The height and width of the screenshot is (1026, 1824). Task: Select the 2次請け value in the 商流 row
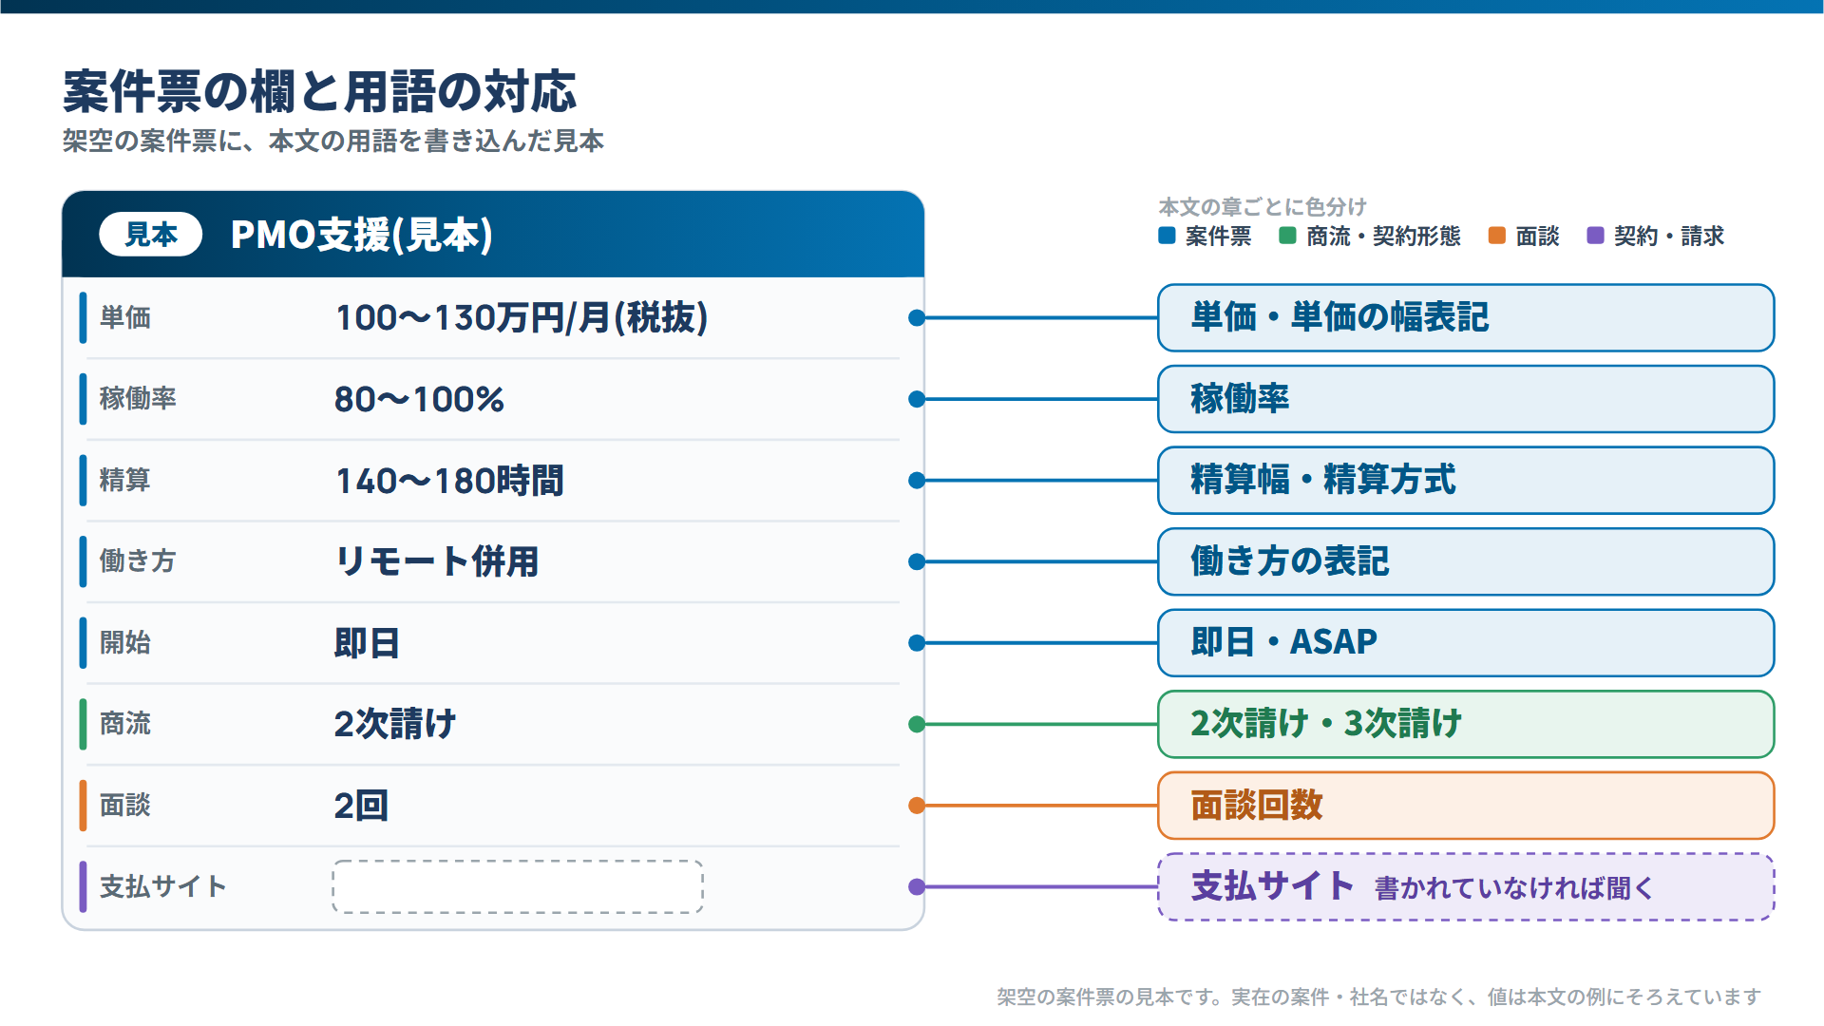(395, 724)
